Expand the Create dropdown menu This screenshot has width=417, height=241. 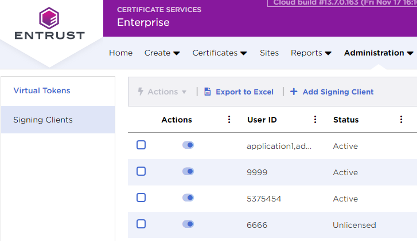(x=162, y=53)
